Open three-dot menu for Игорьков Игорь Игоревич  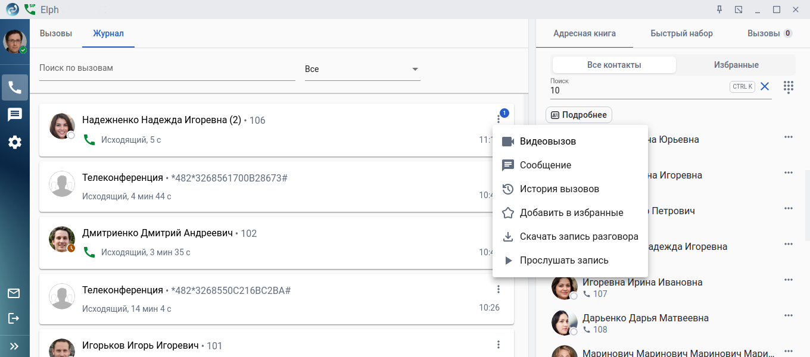click(x=499, y=345)
